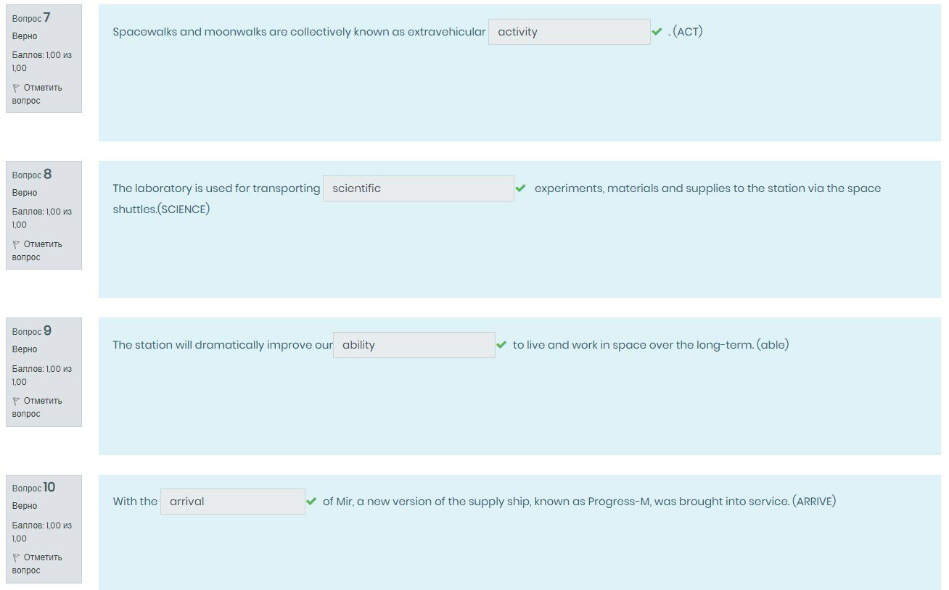This screenshot has height=590, width=949.
Task: Select the 'ability' answer input box
Action: (414, 345)
